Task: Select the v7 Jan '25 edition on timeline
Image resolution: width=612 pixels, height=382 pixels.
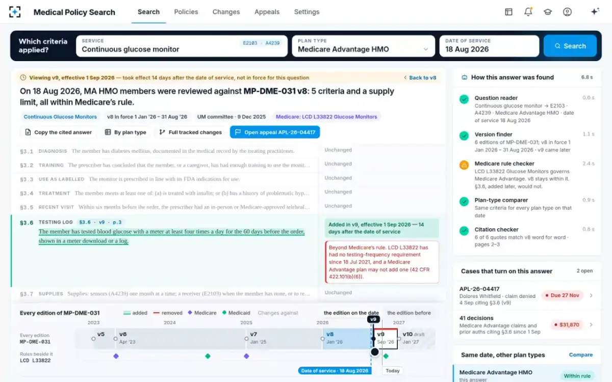Action: click(x=284, y=338)
